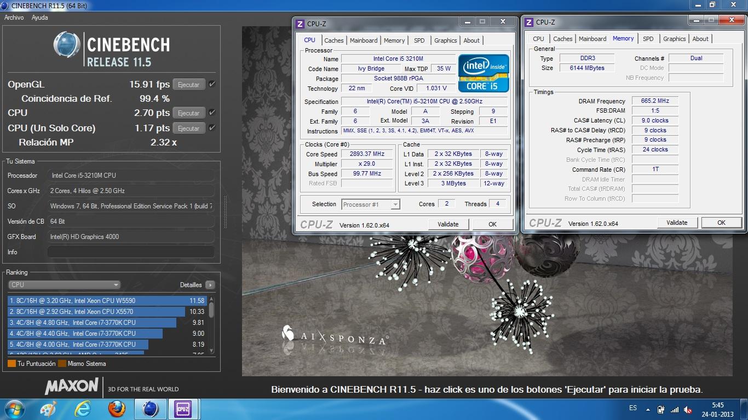Screen dimensions: 748x420
Task: Switch to Mainboard tab in first CPU-Z
Action: tap(364, 40)
